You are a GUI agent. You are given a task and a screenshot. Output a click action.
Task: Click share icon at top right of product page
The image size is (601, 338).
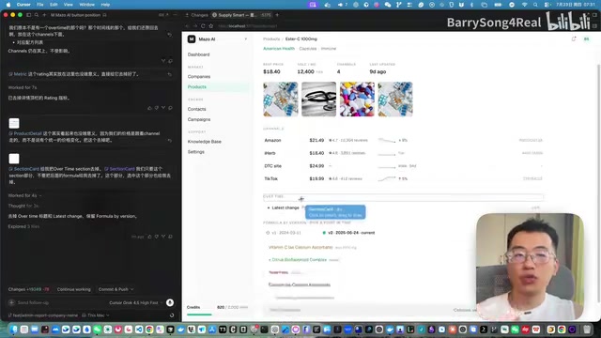(574, 39)
